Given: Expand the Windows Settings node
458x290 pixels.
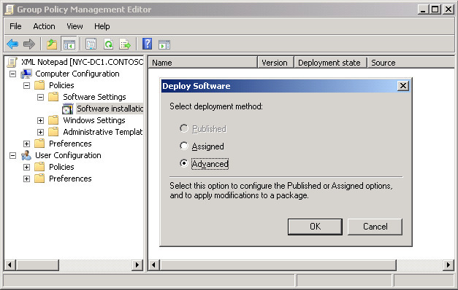Looking at the screenshot, I should [x=41, y=120].
